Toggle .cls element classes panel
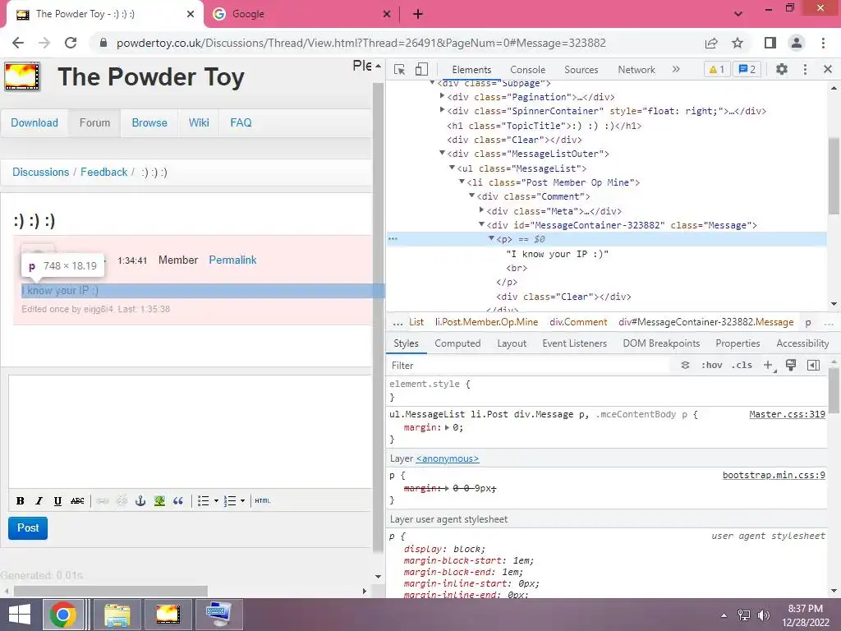Screen dimensions: 841x631 [x=742, y=366]
